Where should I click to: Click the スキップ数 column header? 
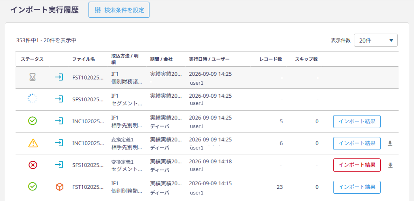[x=306, y=59]
